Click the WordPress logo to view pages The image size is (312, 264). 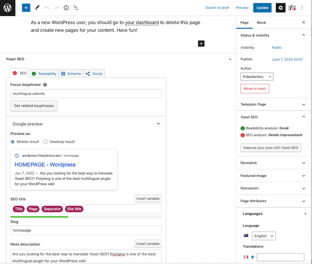(7, 8)
